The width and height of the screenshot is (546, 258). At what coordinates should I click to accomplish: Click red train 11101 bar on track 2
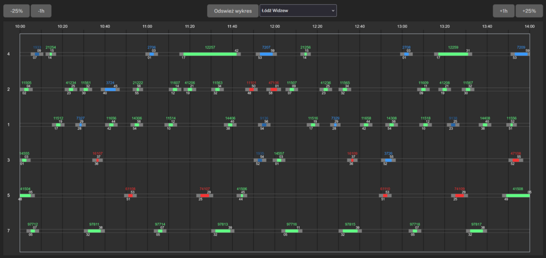coord(251,89)
